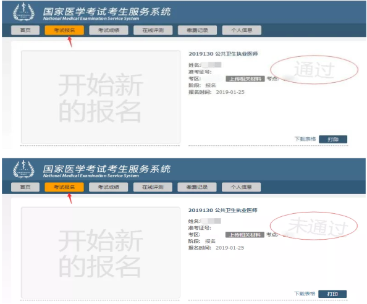
Task: Click 上传相关材料 button beside the 通过 stamp
Action: pos(245,79)
